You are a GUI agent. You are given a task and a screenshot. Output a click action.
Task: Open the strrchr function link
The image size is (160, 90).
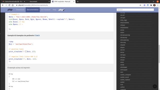pyautogui.click(x=122, y=50)
